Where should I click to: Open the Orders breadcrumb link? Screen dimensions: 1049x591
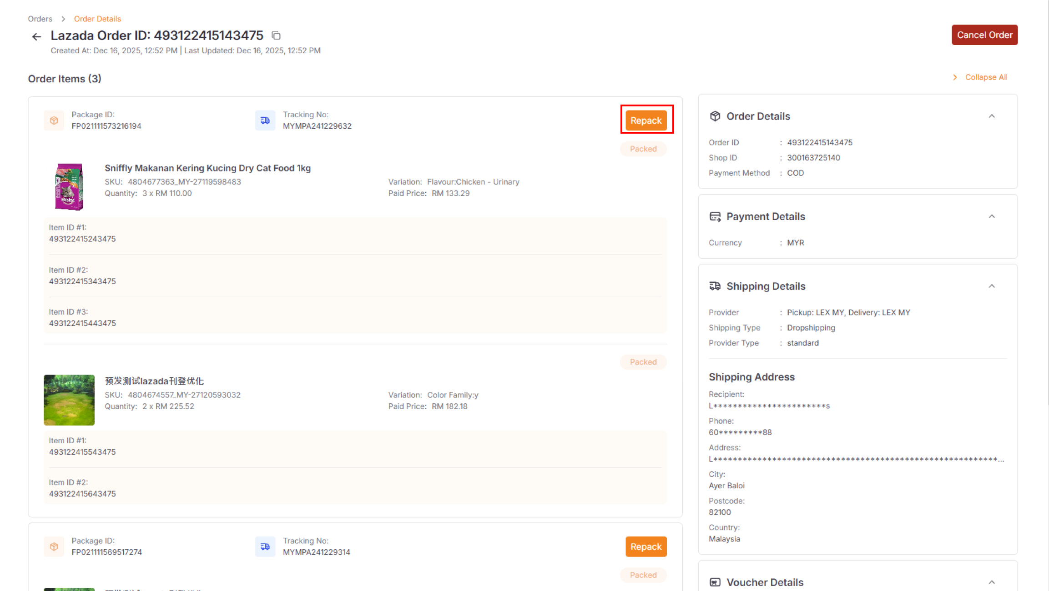point(40,19)
